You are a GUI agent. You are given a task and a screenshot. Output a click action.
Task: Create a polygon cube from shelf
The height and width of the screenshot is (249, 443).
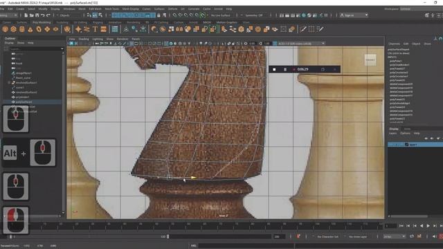pyautogui.click(x=13, y=29)
